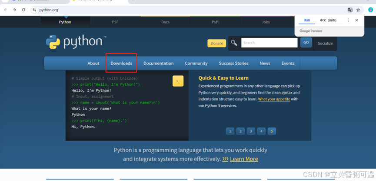
Task: Launch the interactive shell yellow button
Action: click(x=178, y=81)
